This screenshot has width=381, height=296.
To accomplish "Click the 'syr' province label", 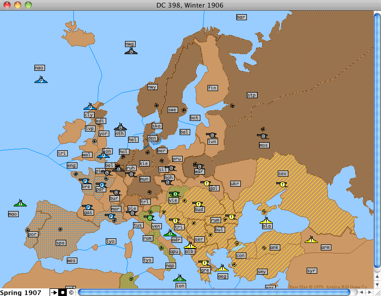I will [x=311, y=271].
